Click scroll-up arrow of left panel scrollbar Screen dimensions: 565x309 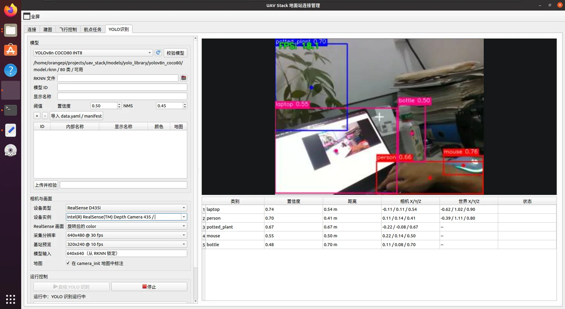(x=196, y=38)
